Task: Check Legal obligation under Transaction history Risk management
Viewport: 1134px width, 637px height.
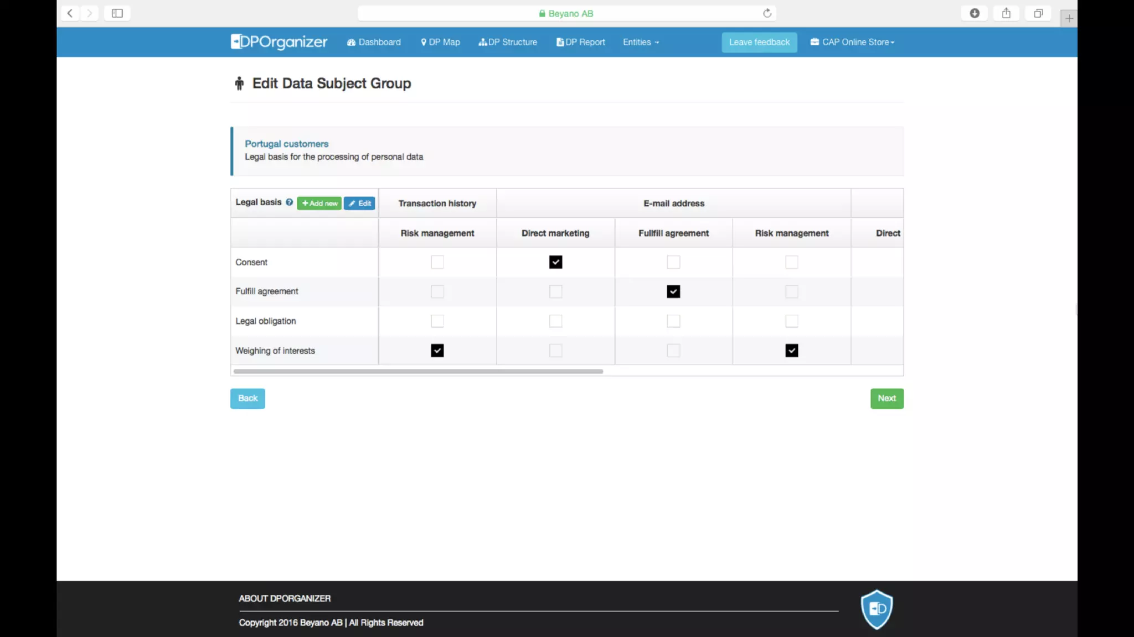Action: [437, 321]
